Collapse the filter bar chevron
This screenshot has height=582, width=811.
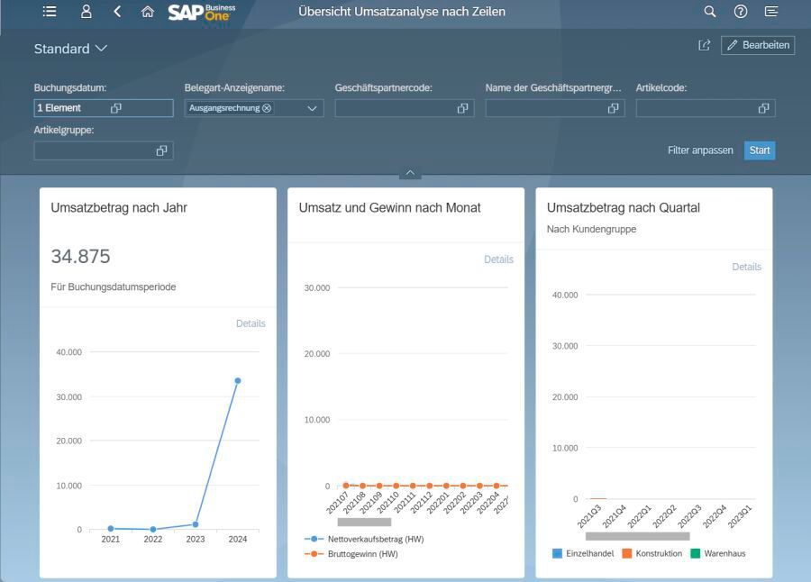tap(410, 172)
